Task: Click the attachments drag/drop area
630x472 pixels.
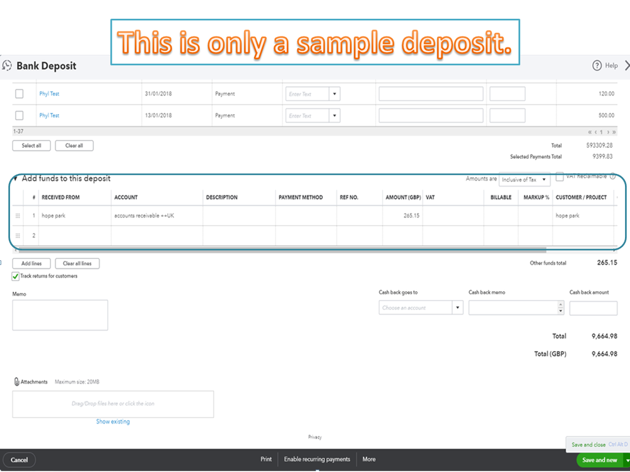Action: pos(113,404)
